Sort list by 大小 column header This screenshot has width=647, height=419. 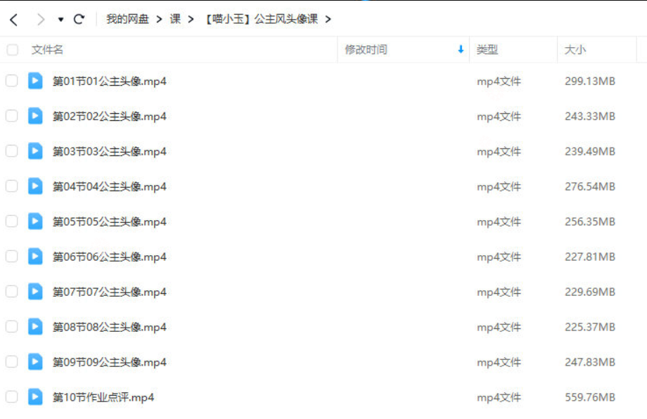(x=575, y=50)
